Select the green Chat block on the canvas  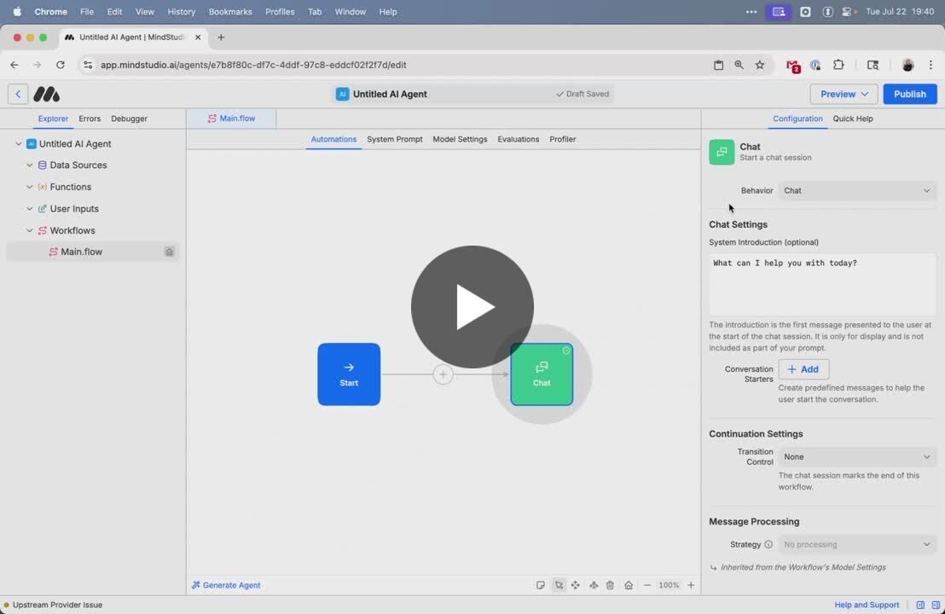pyautogui.click(x=542, y=374)
